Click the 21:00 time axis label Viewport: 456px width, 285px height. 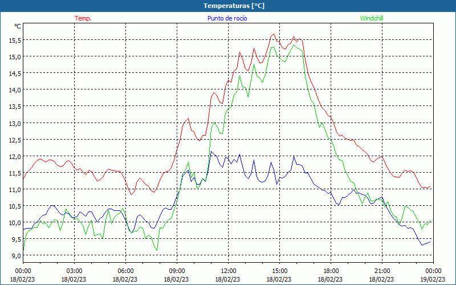(x=382, y=271)
